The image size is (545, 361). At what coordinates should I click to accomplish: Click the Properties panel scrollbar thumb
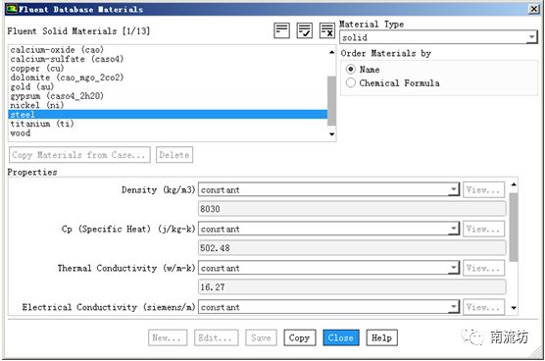(514, 227)
